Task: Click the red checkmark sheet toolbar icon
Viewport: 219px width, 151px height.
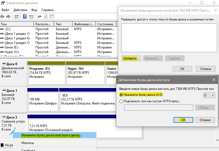Action: pos(46,17)
